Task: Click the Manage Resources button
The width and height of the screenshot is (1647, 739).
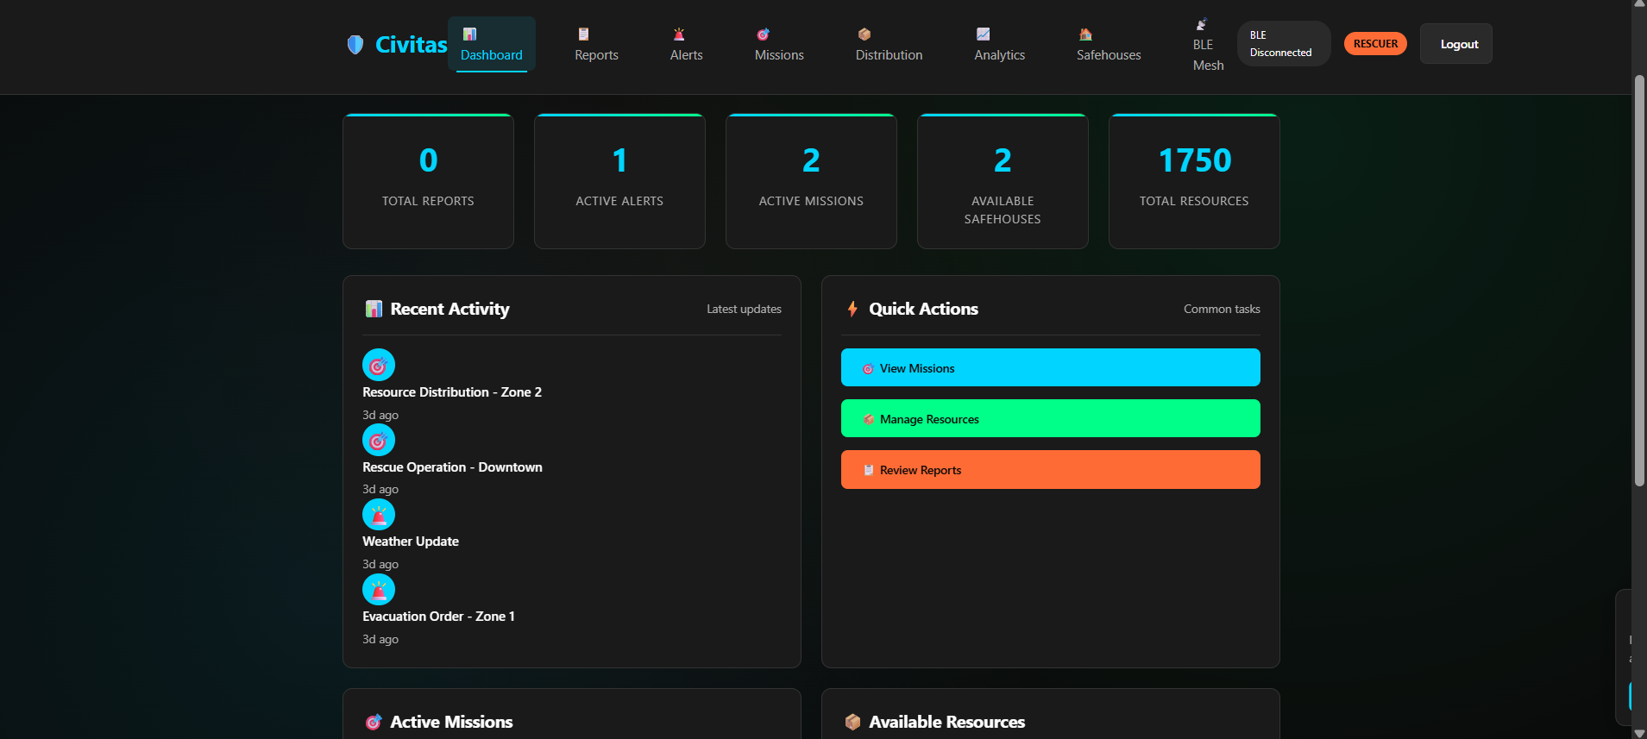Action: (x=1051, y=418)
